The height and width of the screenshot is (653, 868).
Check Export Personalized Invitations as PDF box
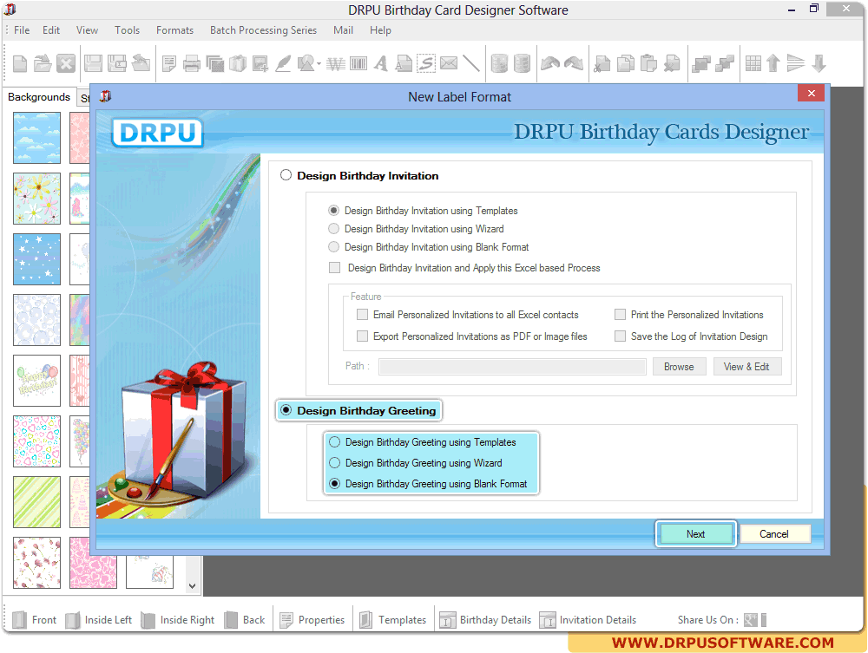click(x=362, y=336)
